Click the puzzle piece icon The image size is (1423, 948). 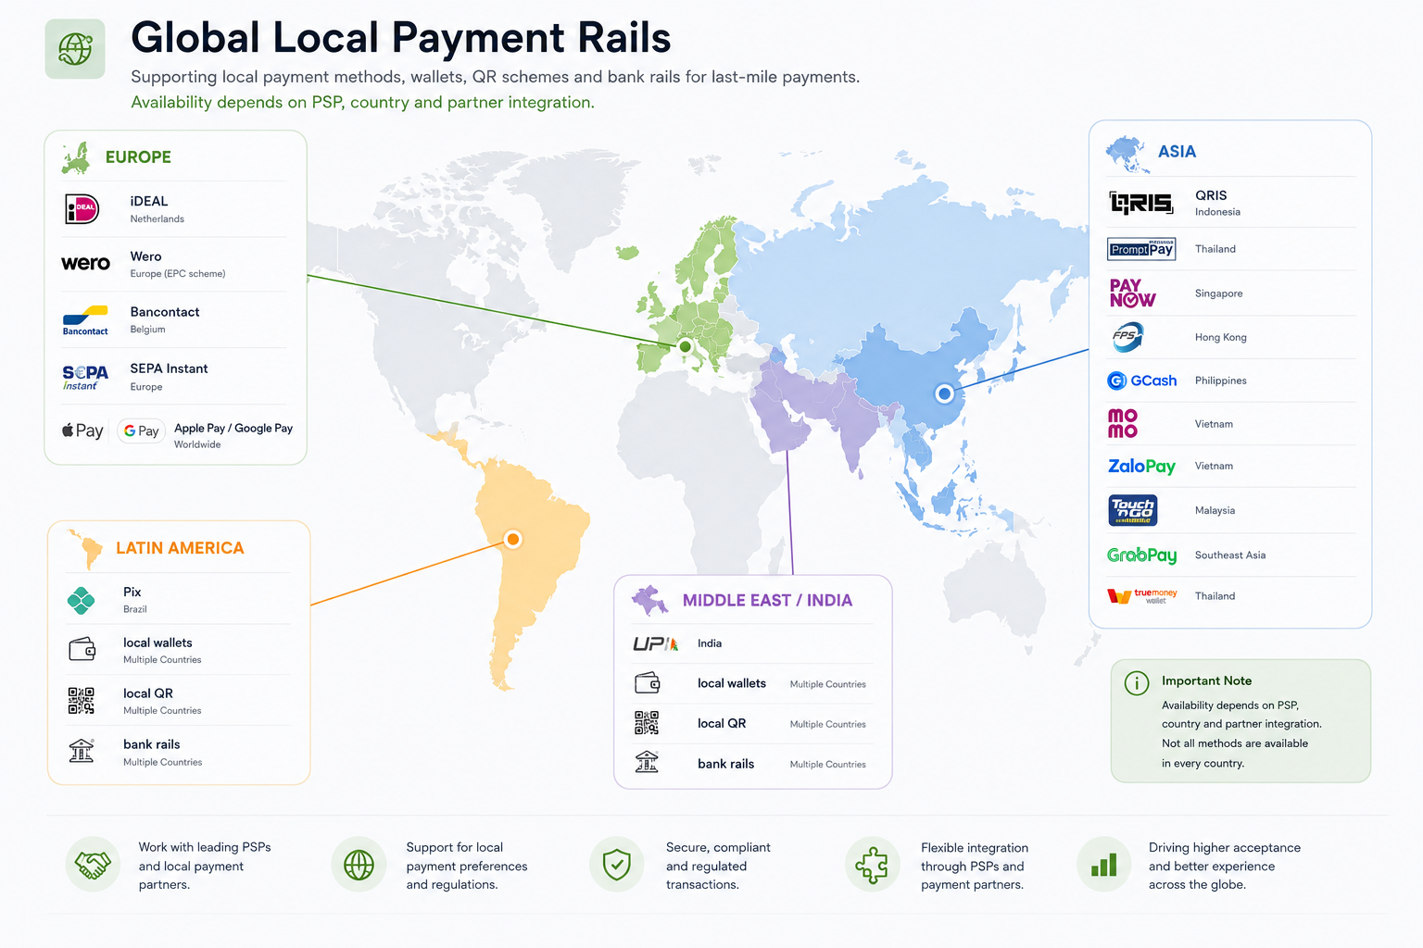point(872,865)
